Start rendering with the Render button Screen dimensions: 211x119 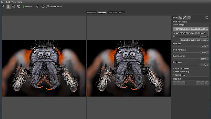point(28,7)
